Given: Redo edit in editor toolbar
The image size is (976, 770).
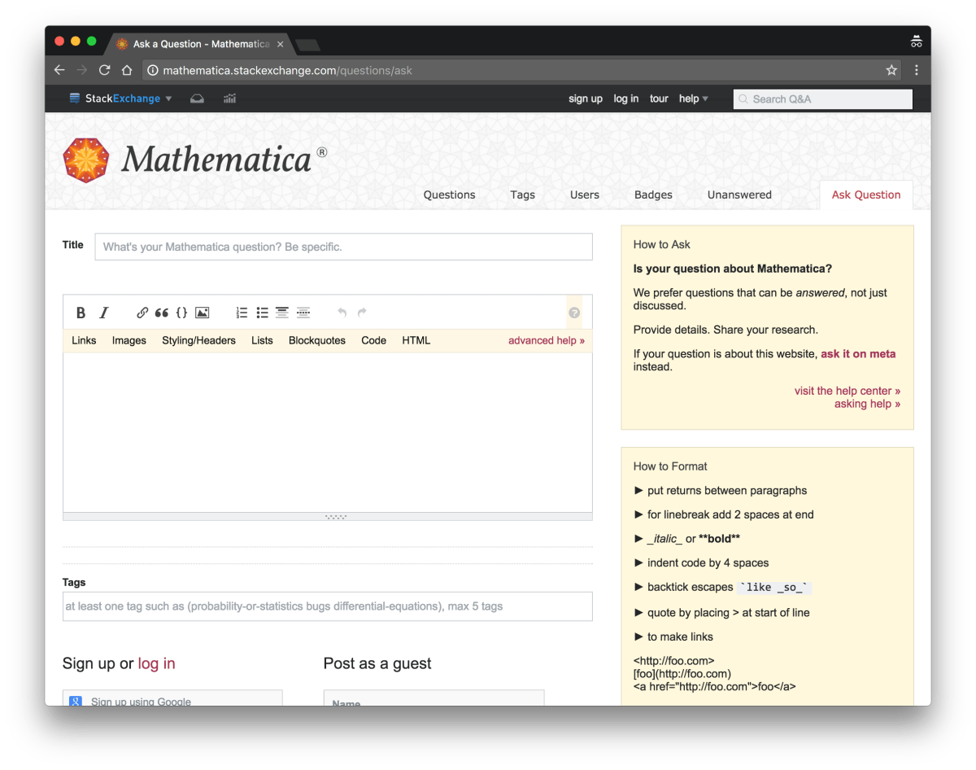Looking at the screenshot, I should point(362,313).
